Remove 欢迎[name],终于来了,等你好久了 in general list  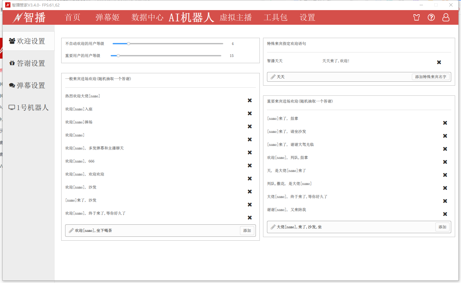[250, 218]
